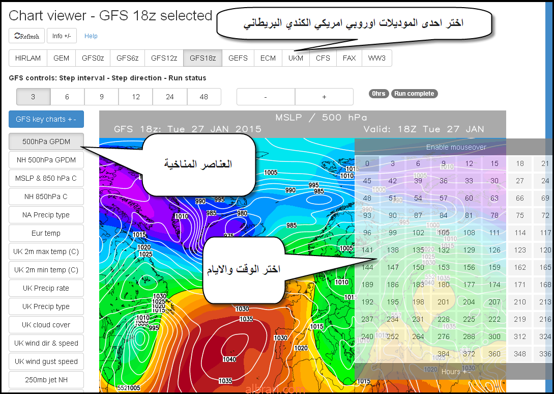
Task: Select forecast hour 0
Action: pos(367,163)
